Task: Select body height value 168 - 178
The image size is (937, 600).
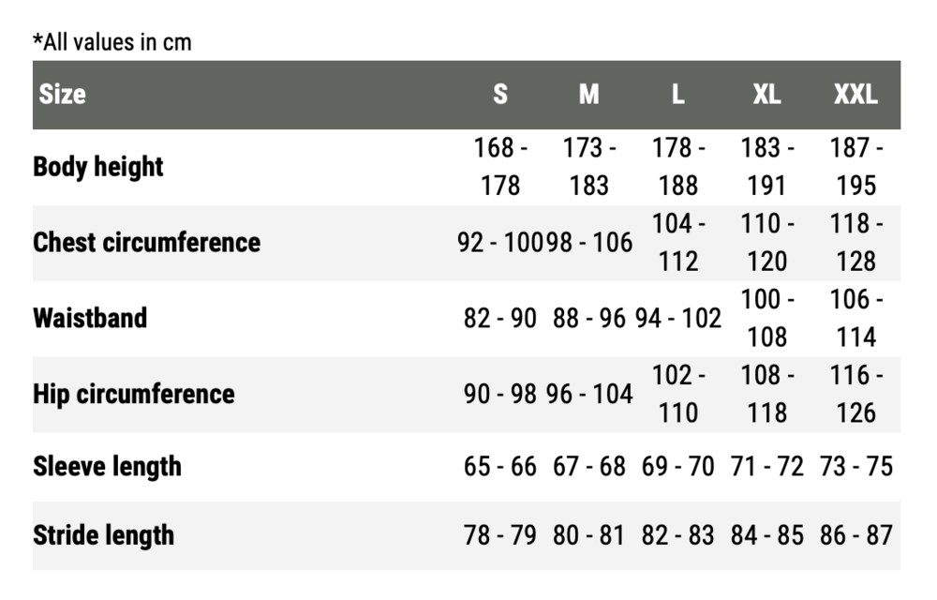Action: point(500,167)
